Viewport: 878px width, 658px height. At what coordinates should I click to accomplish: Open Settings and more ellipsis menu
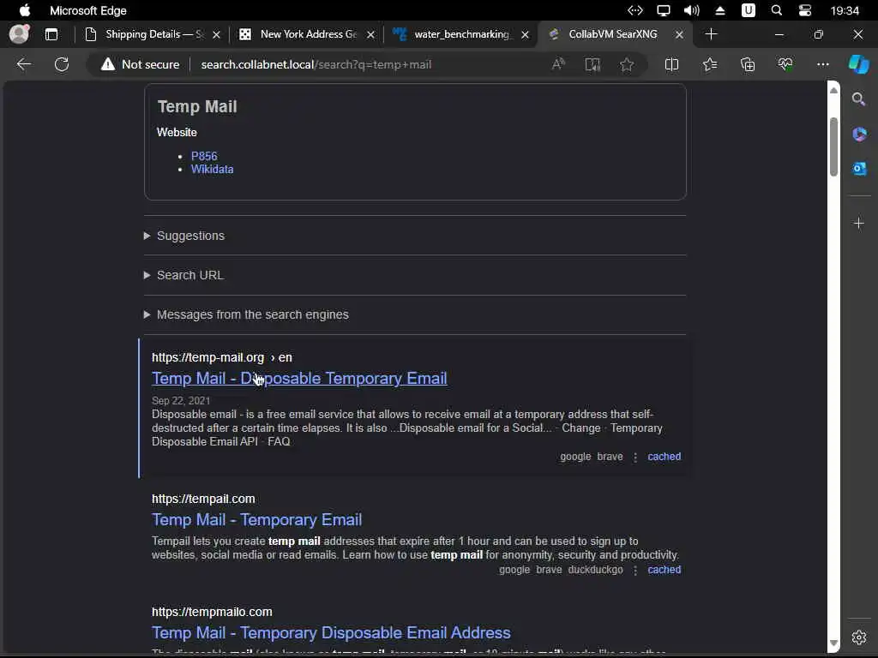[x=822, y=64]
